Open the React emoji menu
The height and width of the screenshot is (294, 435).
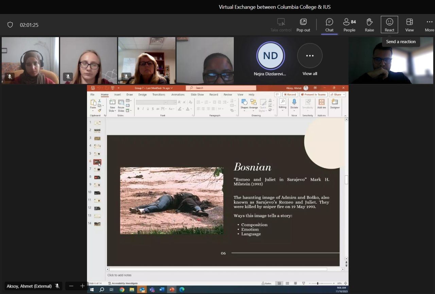[389, 25]
